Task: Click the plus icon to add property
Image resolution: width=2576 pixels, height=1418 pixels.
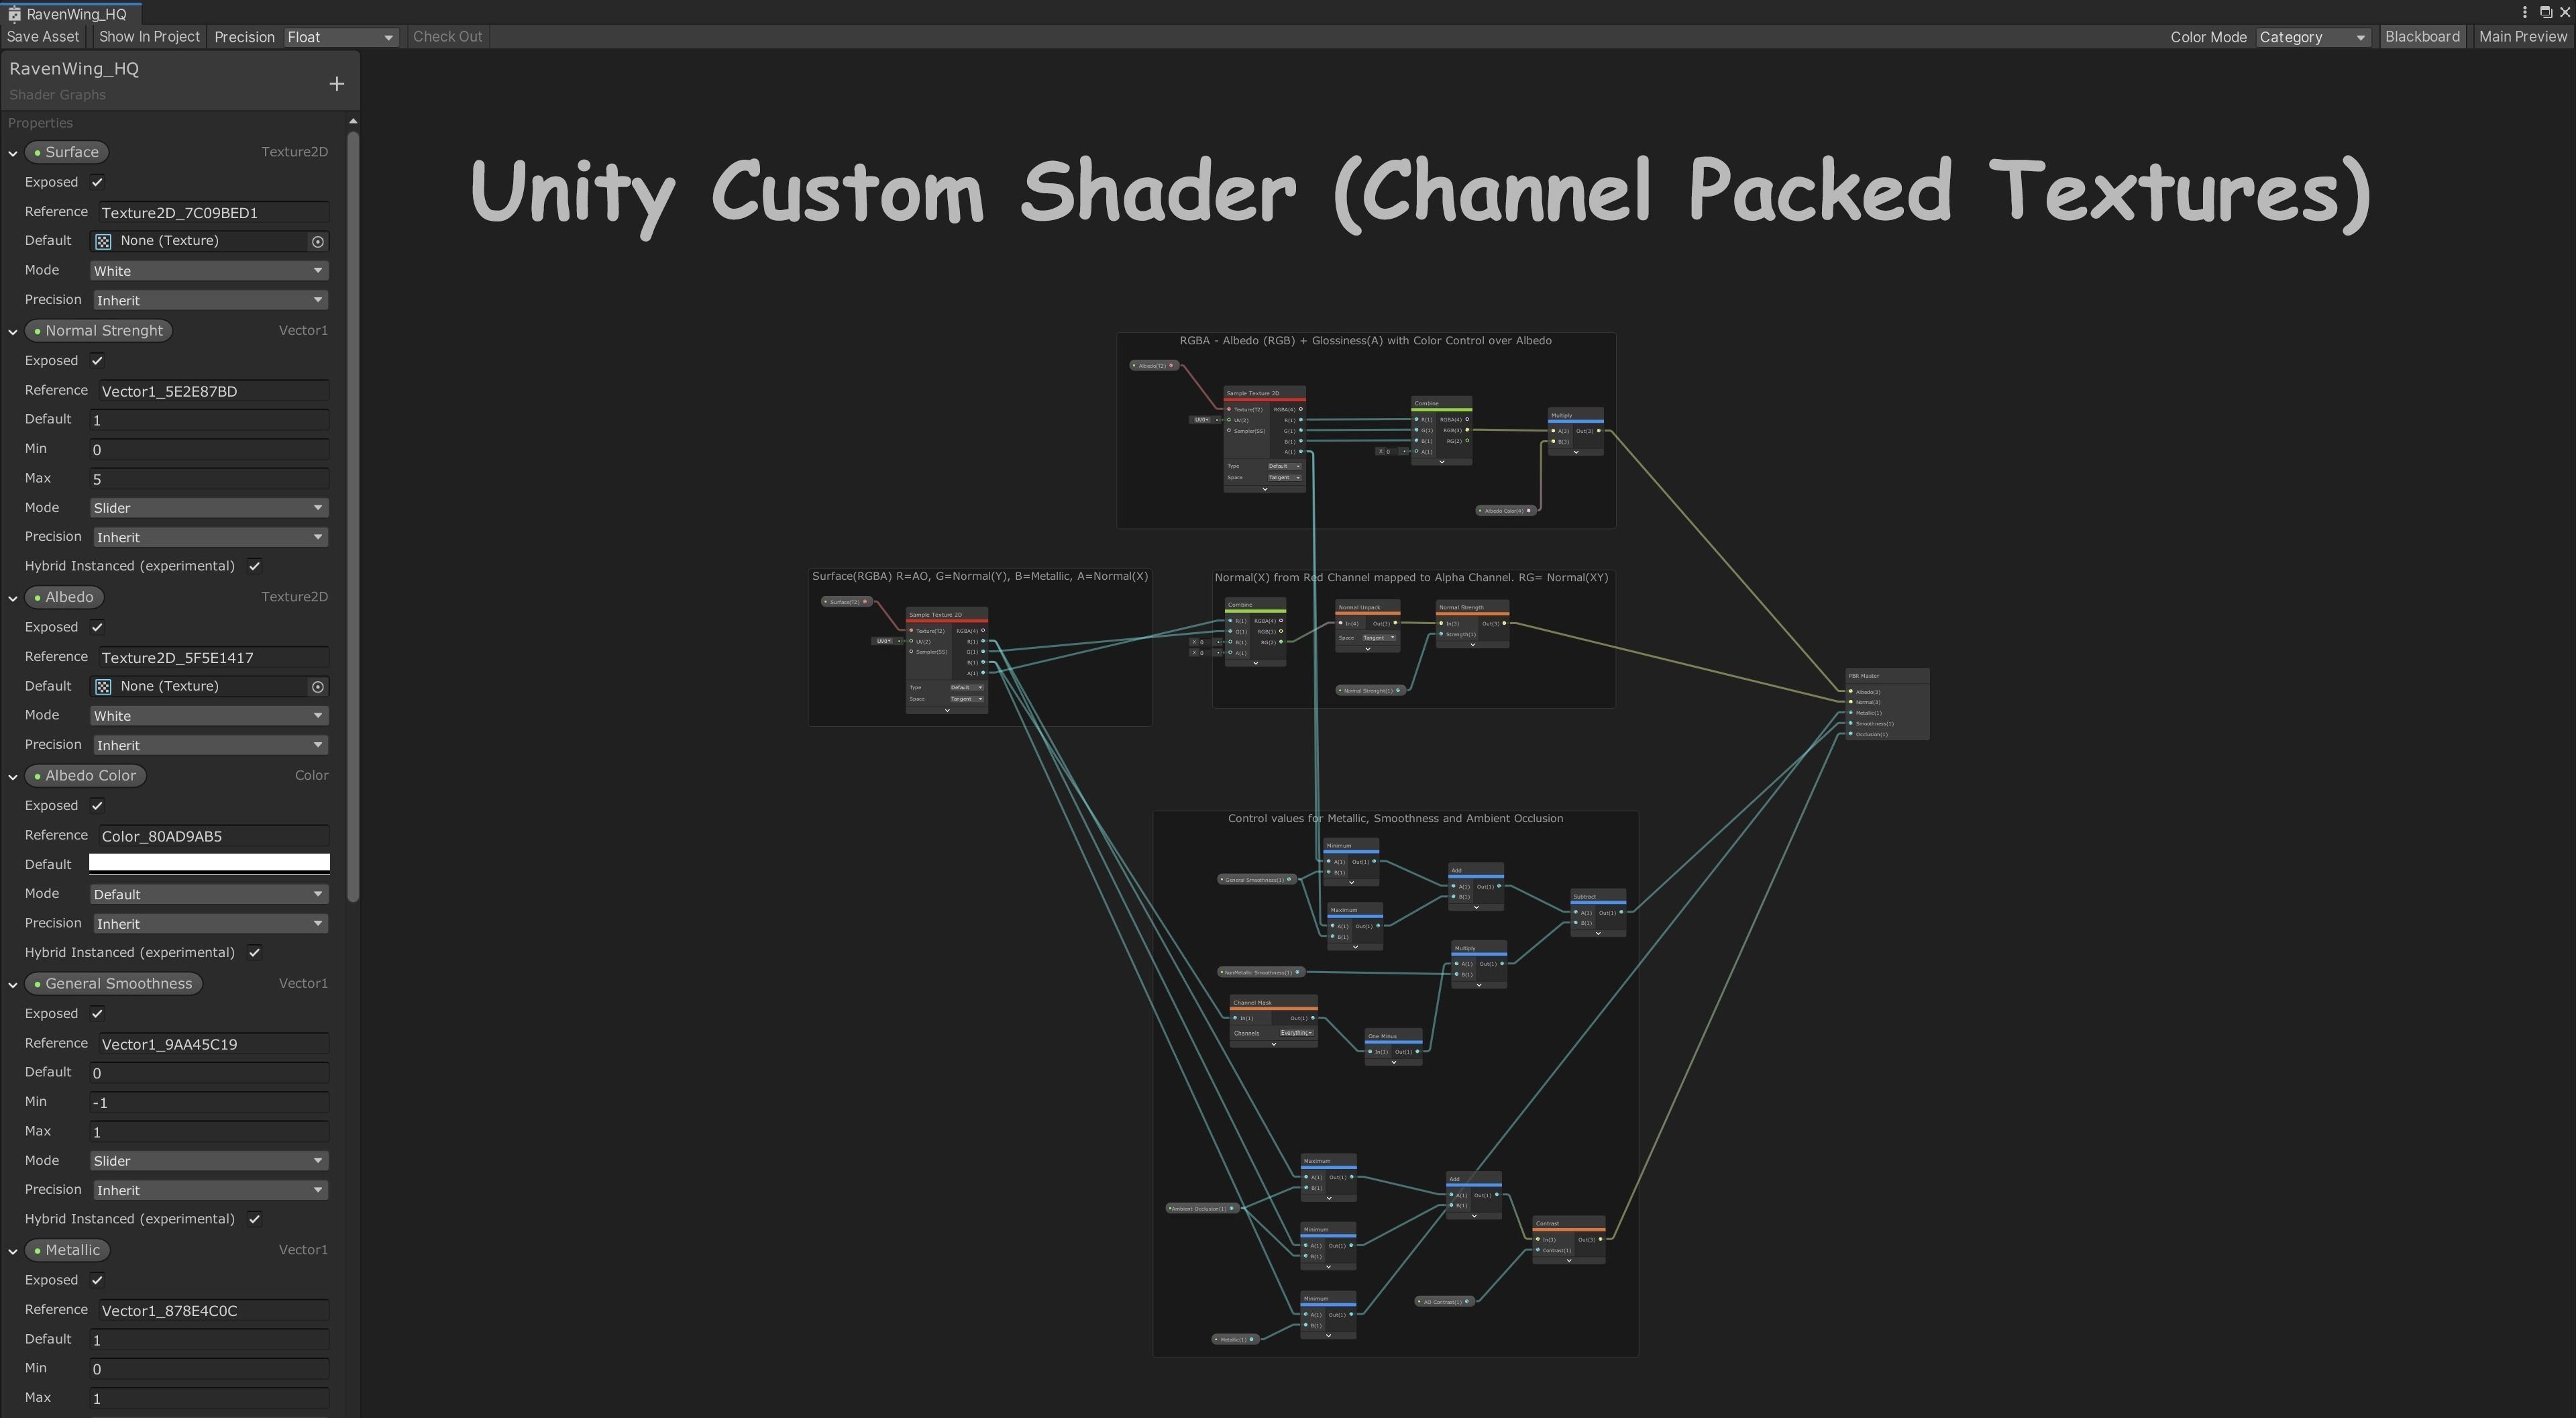Action: 337,84
